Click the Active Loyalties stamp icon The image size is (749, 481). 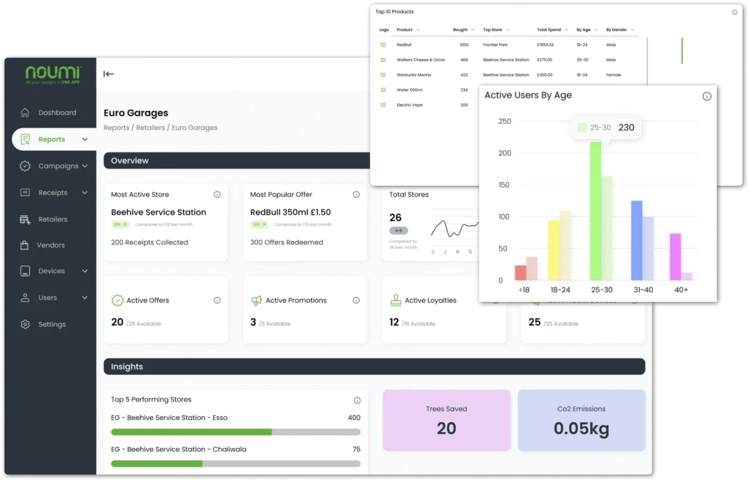tap(396, 300)
